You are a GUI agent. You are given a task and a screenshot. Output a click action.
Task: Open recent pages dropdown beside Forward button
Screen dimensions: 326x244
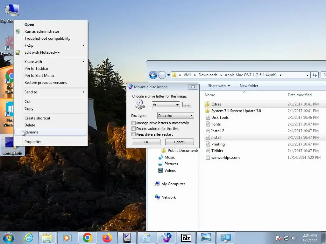pos(168,75)
